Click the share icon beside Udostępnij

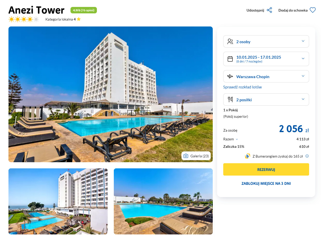tap(269, 10)
